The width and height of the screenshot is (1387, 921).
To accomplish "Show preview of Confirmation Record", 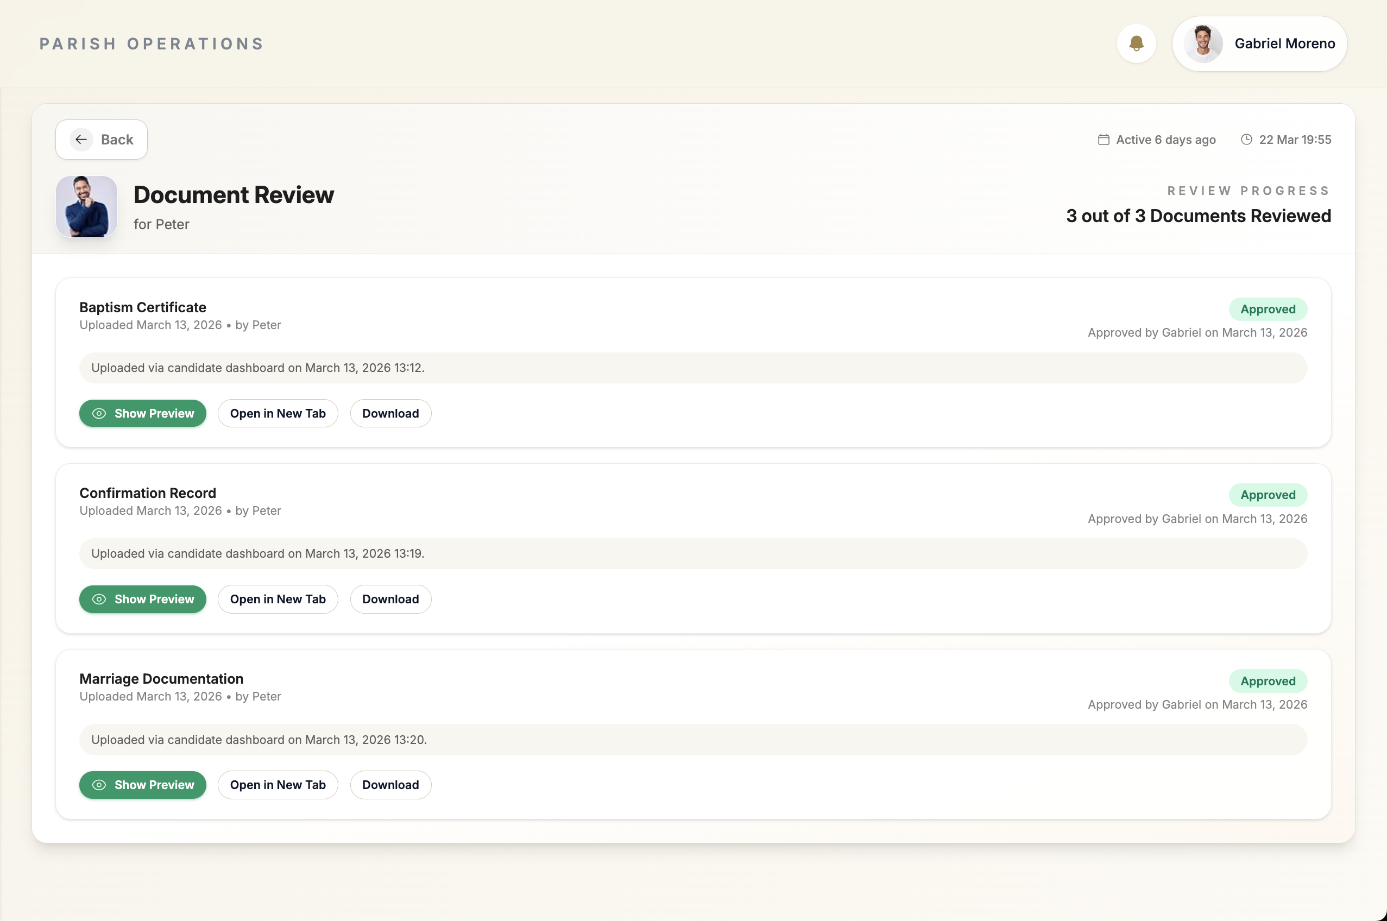I will (x=143, y=599).
